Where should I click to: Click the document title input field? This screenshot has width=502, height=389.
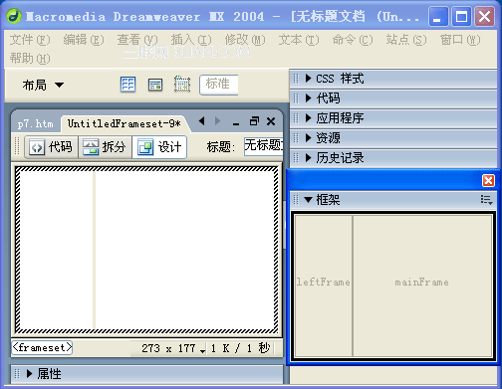pos(263,146)
